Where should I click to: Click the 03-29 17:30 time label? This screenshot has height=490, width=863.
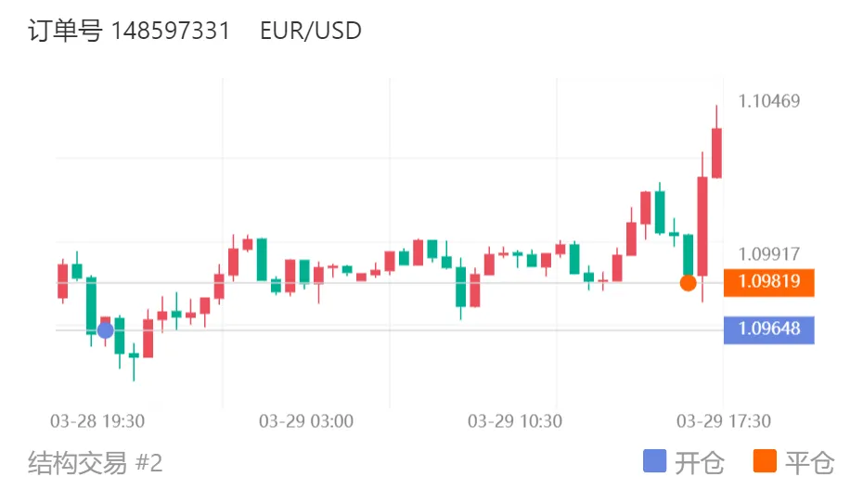click(723, 421)
